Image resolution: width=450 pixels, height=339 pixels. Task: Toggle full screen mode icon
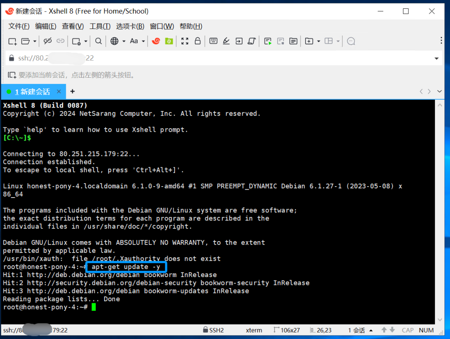click(185, 41)
